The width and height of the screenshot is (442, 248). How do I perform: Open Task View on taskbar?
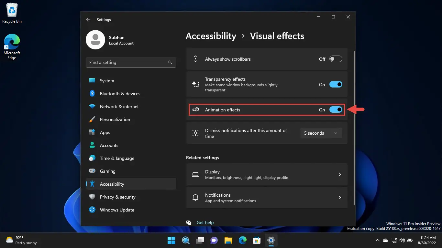click(200, 240)
